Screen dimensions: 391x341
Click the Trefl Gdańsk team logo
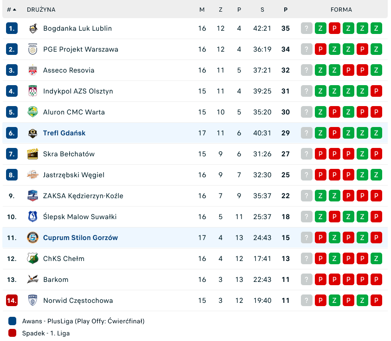click(x=33, y=133)
